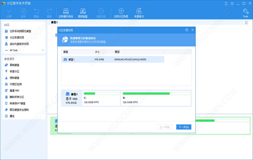Screen dimensions: 253x160
Task: Open 属性 in the disk operations list
Action: pos(12,116)
